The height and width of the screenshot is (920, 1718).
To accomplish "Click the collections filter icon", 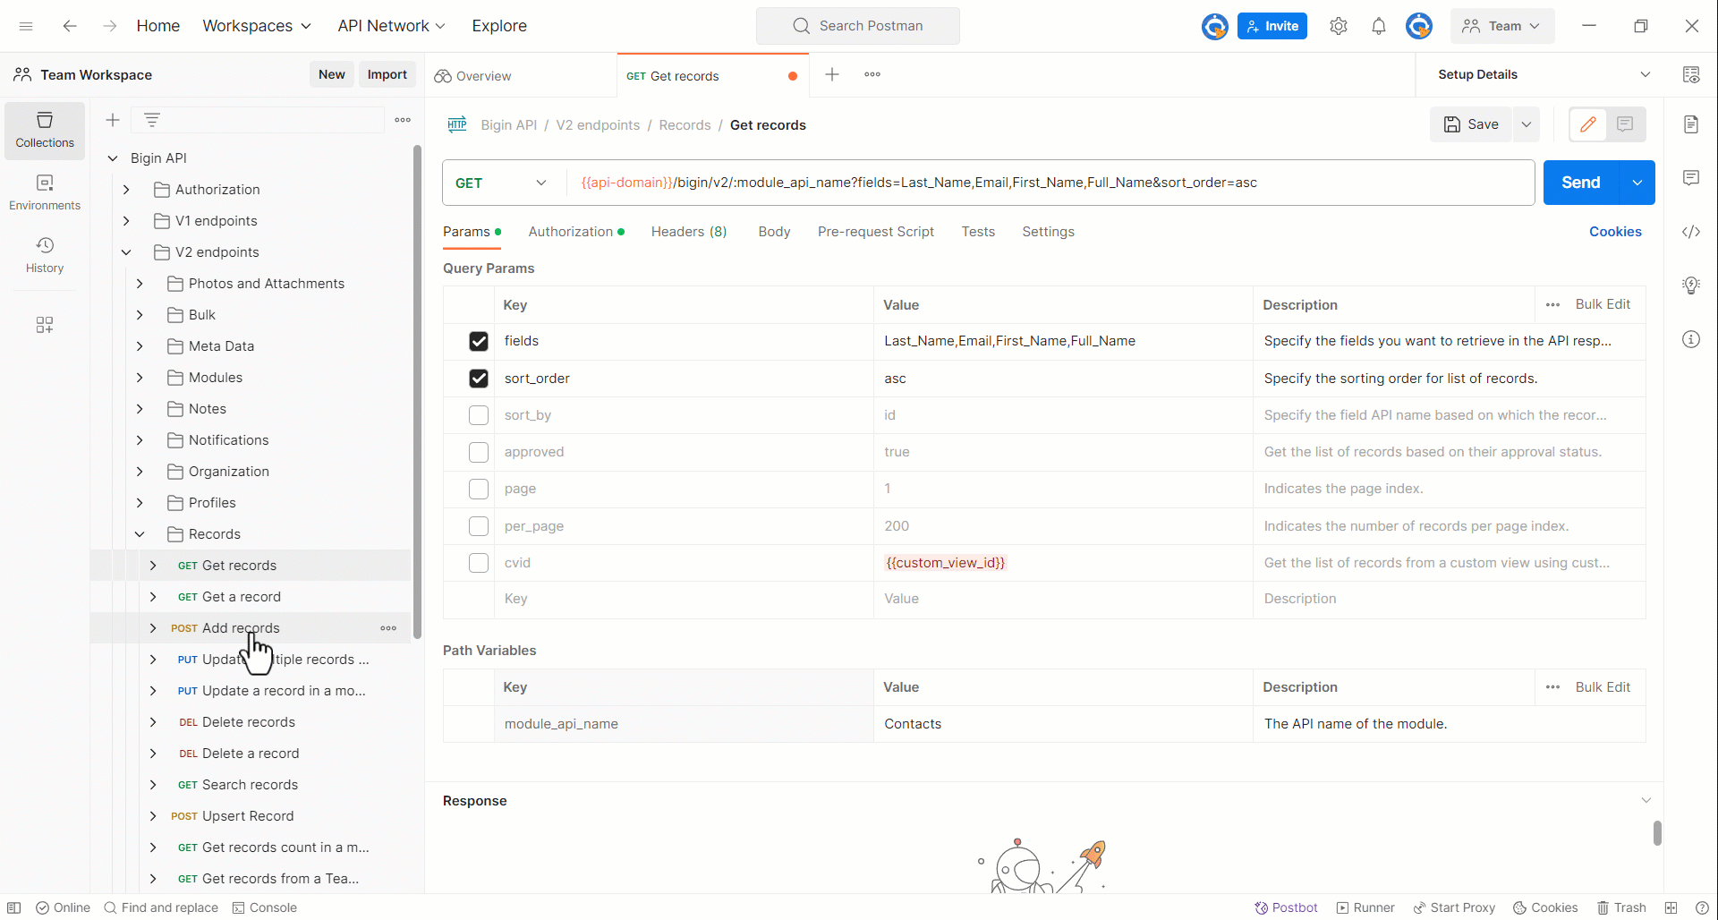I will coord(152,120).
